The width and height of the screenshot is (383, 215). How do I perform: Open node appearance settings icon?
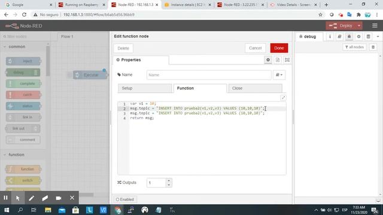point(287,60)
